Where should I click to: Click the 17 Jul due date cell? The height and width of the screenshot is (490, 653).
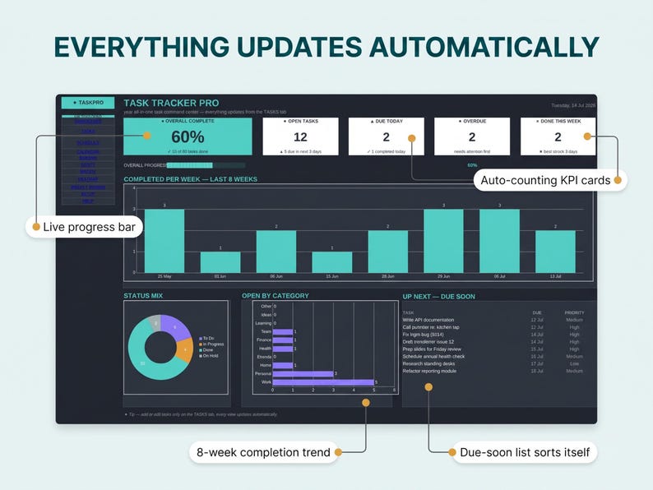(x=537, y=364)
